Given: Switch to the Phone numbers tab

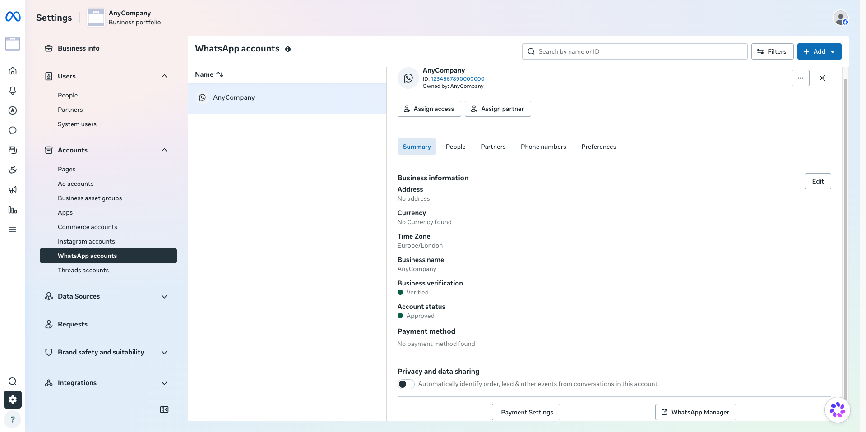Looking at the screenshot, I should [543, 147].
